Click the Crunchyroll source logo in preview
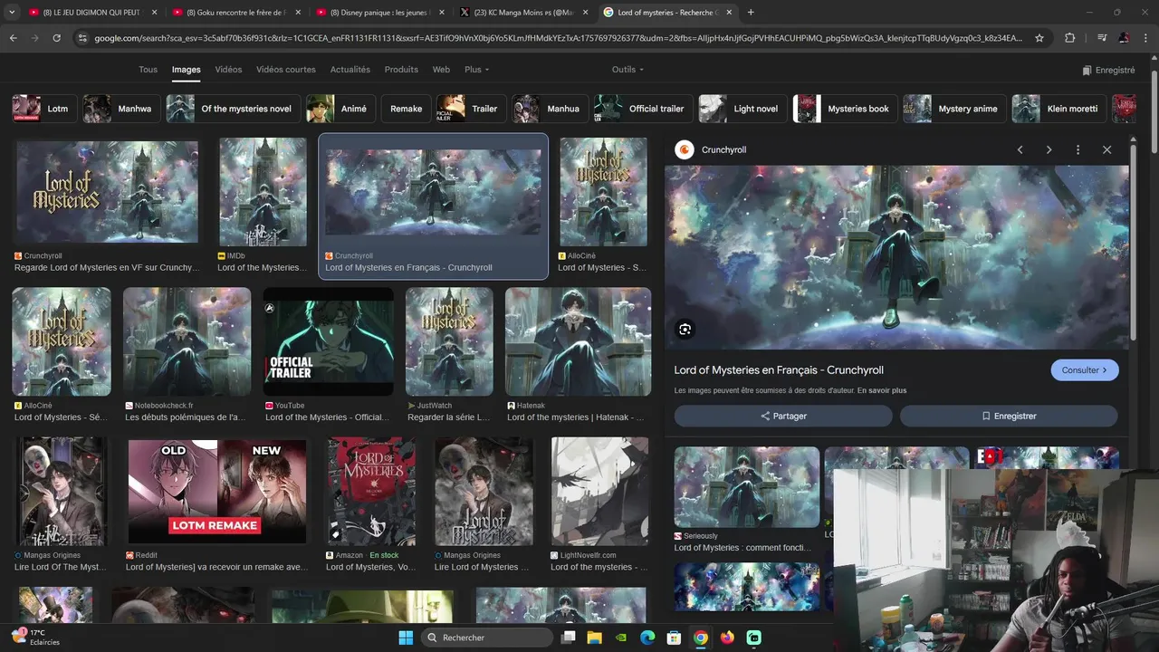Viewport: 1159px width, 652px height. 685,149
